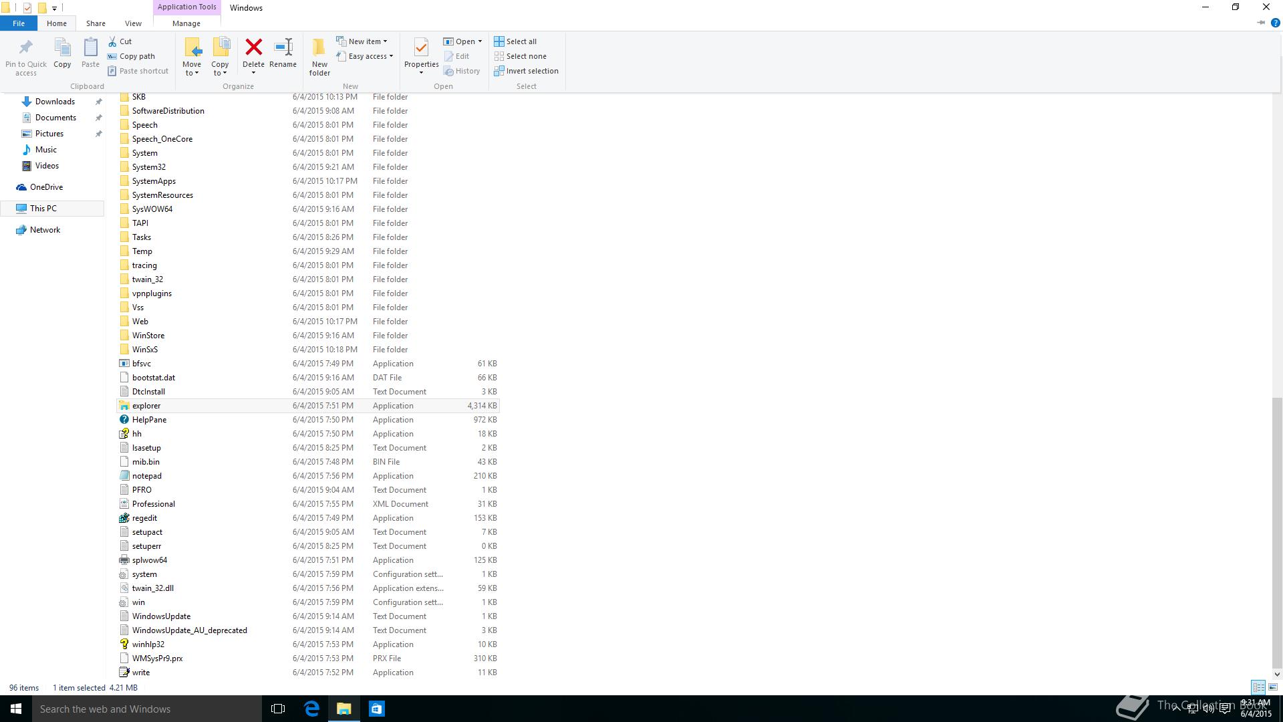Screen dimensions: 1283x722
Task: Create a New folder from ribbon
Action: point(319,57)
